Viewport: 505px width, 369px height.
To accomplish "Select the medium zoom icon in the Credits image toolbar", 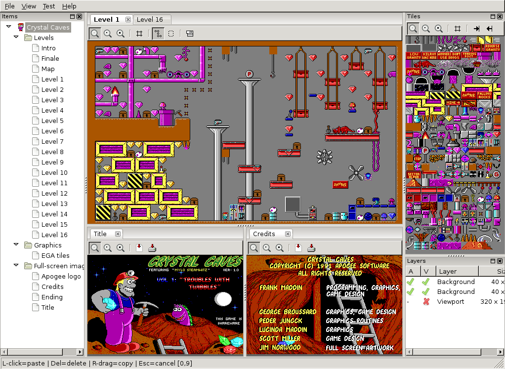I will pos(267,247).
